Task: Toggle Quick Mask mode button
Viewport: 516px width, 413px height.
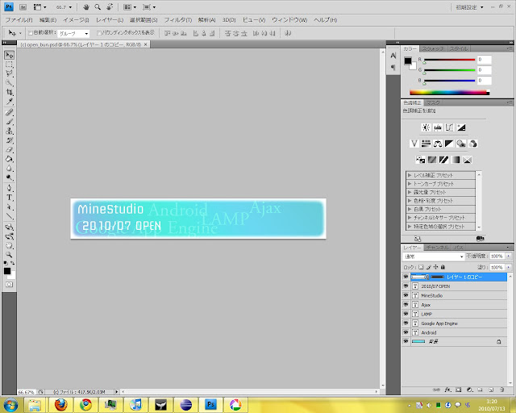Action: tap(9, 284)
